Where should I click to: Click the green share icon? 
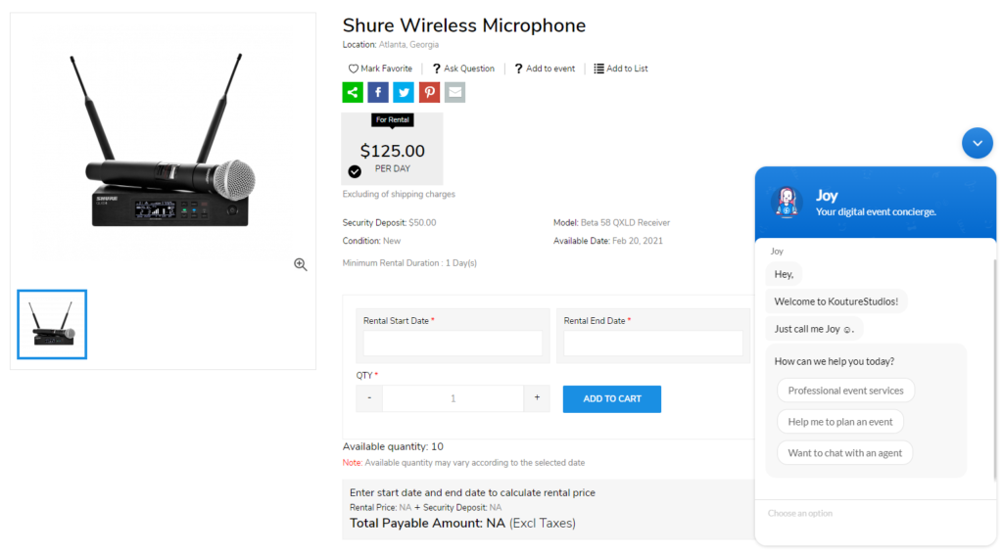(353, 93)
